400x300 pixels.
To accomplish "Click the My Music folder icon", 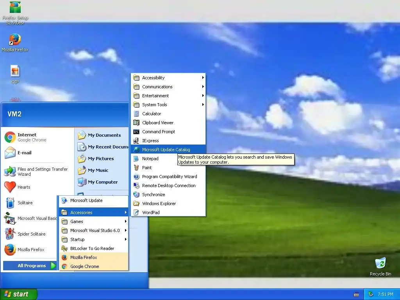I will pyautogui.click(x=82, y=170).
